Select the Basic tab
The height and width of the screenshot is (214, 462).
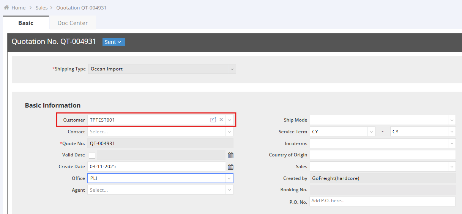click(x=26, y=23)
